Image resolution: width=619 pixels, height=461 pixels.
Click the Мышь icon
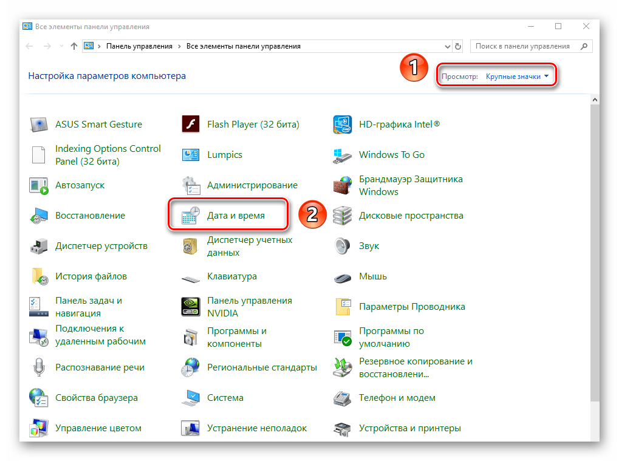pos(342,279)
